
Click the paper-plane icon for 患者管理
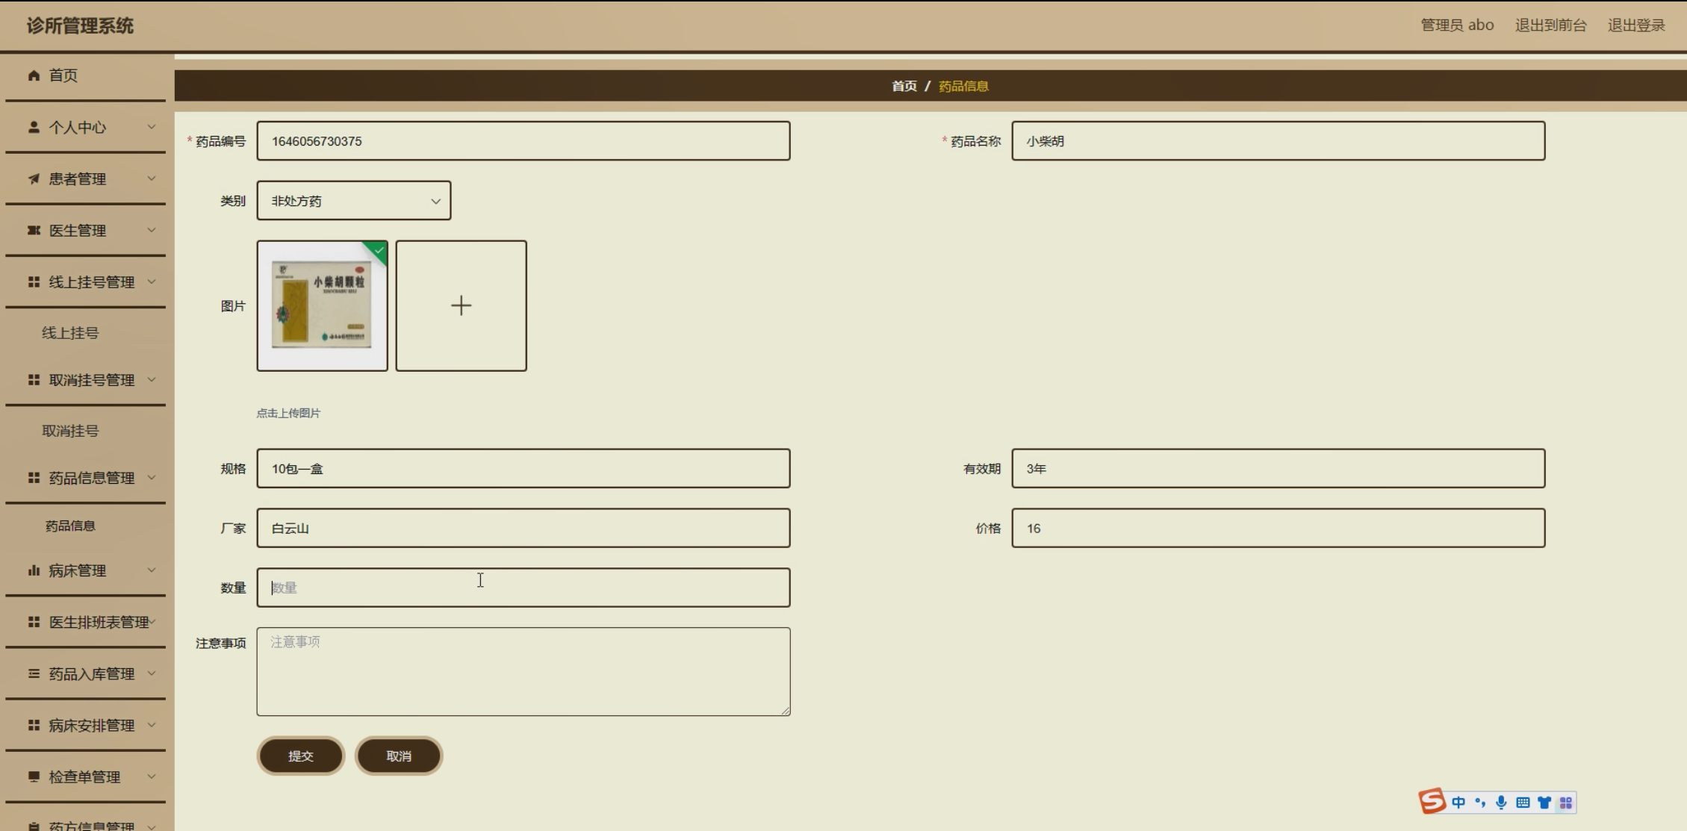(34, 178)
